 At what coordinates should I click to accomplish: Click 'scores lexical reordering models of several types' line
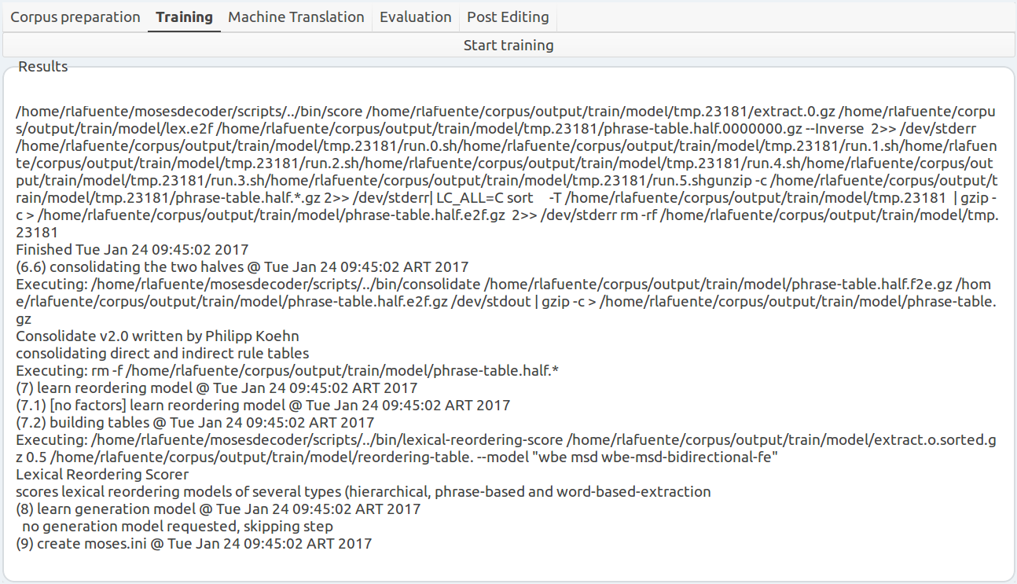(x=363, y=492)
